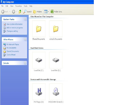115x105 pixels.
Task: Click the Hard Disk Drives group heading
Action: (x=37, y=48)
